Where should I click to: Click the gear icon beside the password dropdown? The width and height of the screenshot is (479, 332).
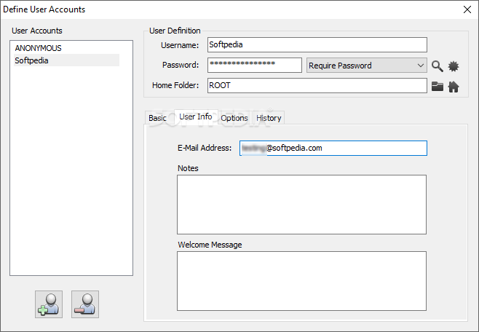(x=454, y=66)
